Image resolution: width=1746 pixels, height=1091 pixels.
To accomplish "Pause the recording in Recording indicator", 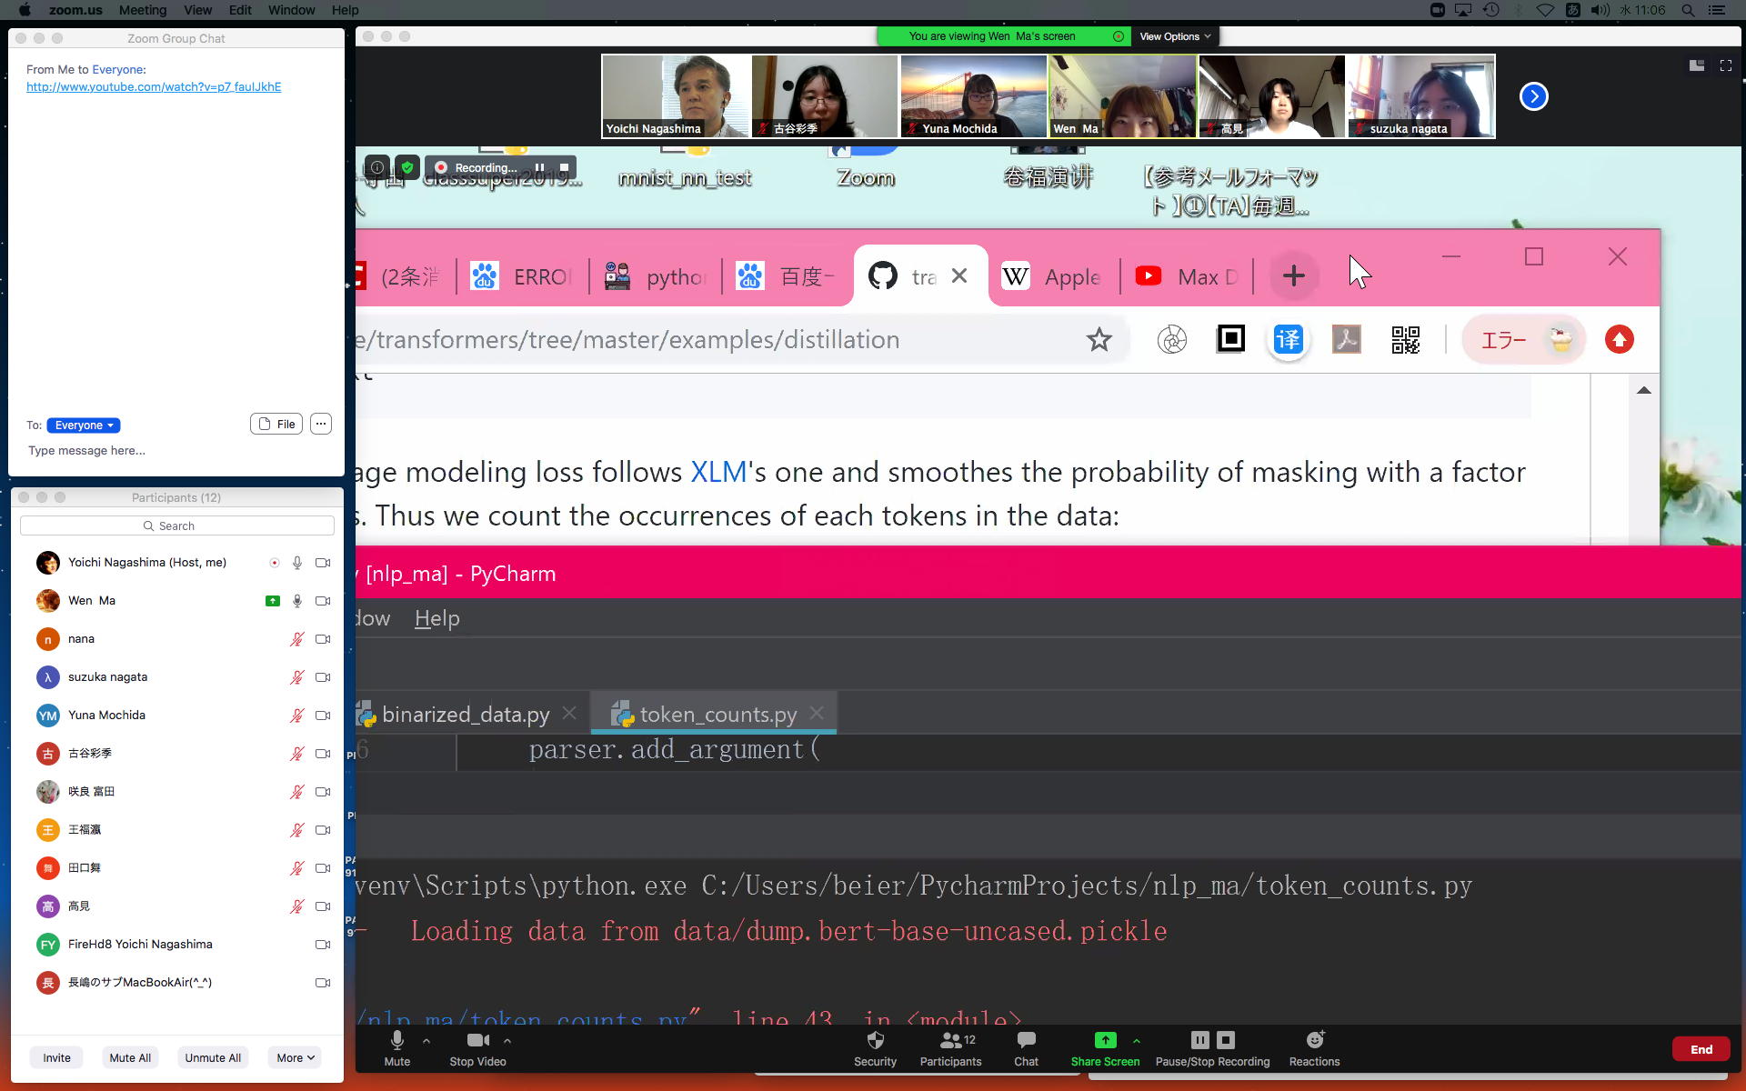I will click(x=540, y=167).
